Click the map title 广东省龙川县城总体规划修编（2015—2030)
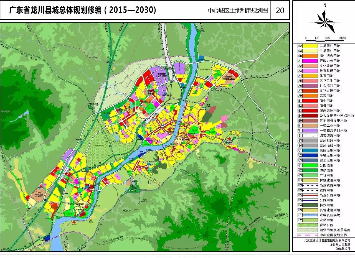The height and width of the screenshot is (258, 355). 83,10
